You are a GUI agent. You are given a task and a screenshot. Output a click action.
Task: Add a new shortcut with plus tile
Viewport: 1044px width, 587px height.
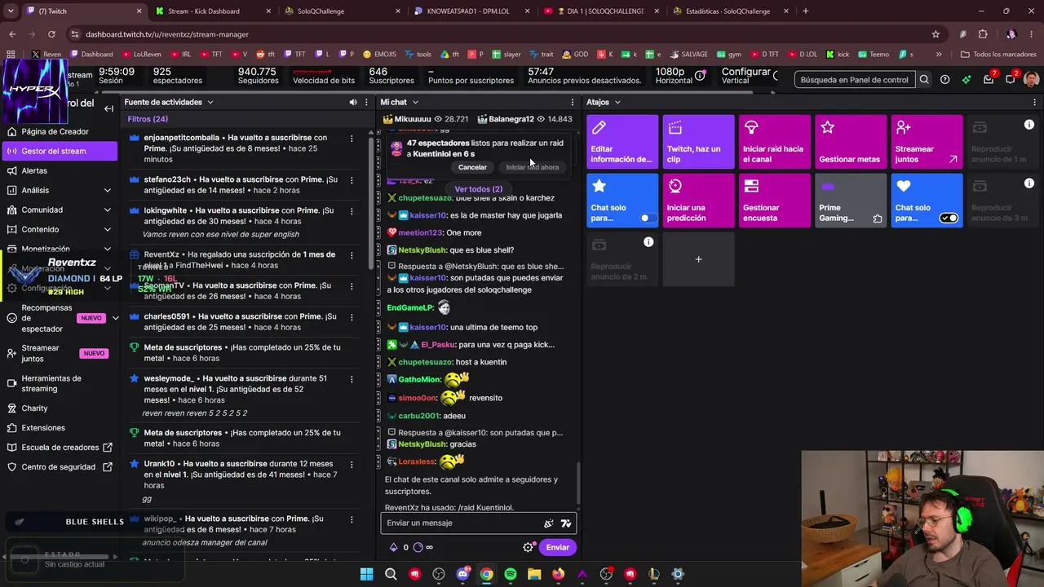[698, 259]
